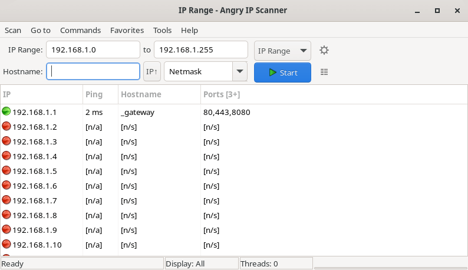This screenshot has height=270, width=468.
Task: Click the red status dot for 192.168.1.2
Action: click(x=6, y=126)
